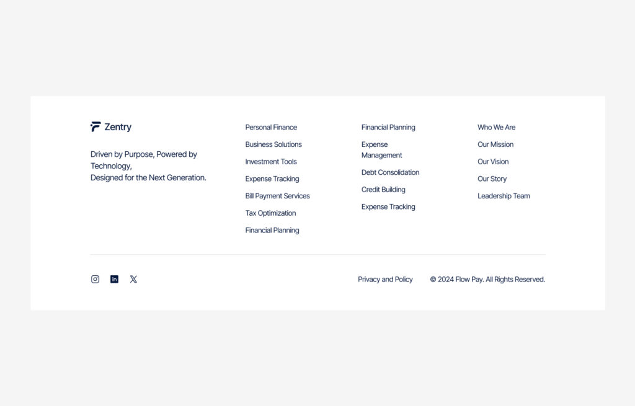View the Our Mission link
This screenshot has height=406, width=635.
(x=495, y=144)
